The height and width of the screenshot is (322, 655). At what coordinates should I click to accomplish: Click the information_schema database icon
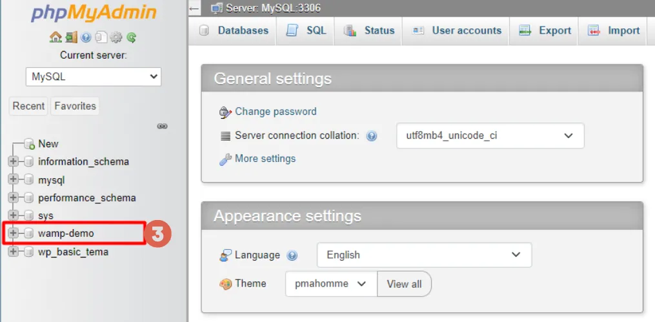tap(28, 161)
